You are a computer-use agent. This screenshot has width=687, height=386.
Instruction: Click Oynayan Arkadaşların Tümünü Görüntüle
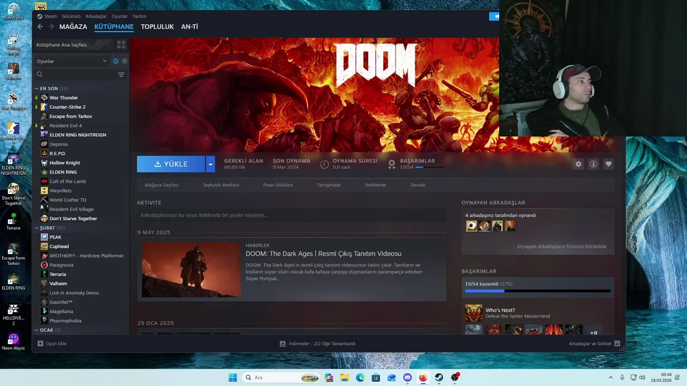(x=561, y=247)
